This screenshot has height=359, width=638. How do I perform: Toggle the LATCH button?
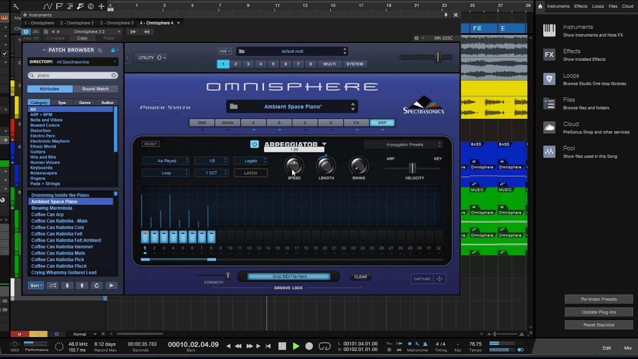[251, 173]
